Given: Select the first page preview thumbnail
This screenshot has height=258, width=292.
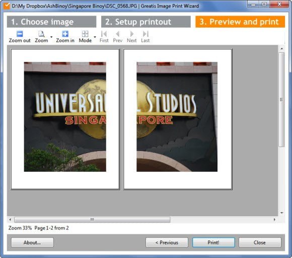Looking at the screenshot, I should pyautogui.click(x=65, y=119).
